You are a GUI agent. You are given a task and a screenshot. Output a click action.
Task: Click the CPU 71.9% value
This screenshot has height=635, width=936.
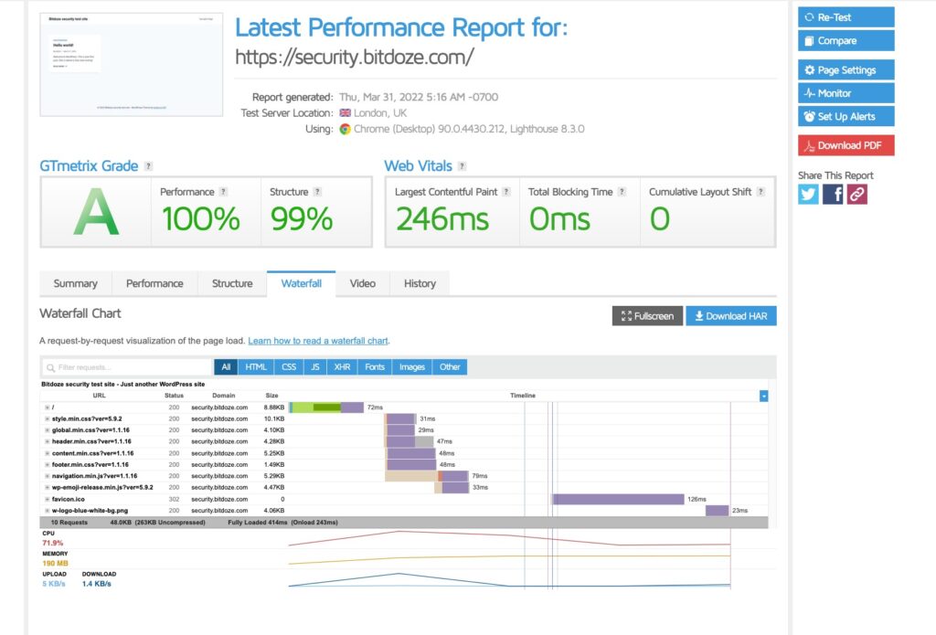52,543
